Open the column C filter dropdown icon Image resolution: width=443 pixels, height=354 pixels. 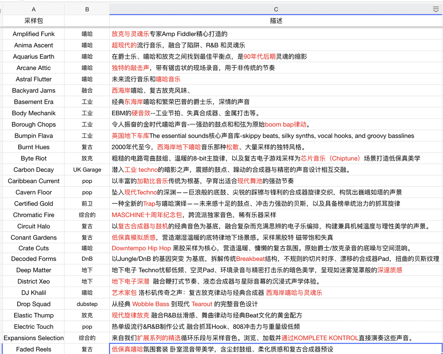(x=435, y=10)
